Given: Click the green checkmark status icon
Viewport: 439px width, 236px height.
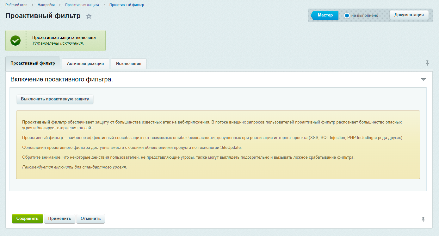Looking at the screenshot, I should [15, 41].
